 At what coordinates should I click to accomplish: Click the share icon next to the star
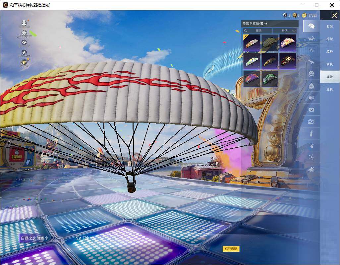coord(85,238)
